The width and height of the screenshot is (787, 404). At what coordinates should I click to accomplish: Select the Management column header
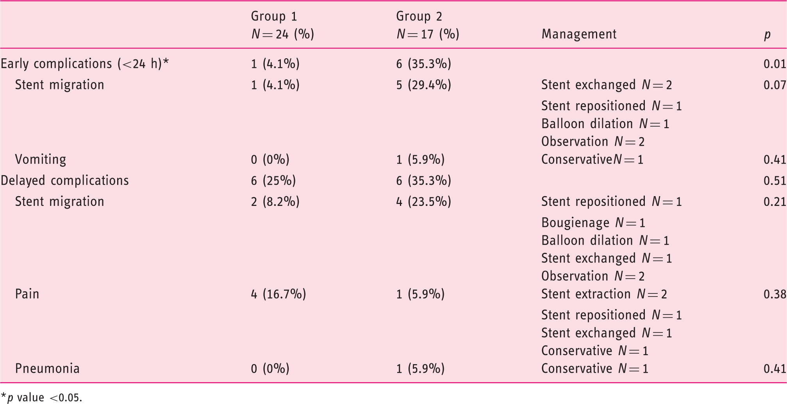pyautogui.click(x=579, y=34)
